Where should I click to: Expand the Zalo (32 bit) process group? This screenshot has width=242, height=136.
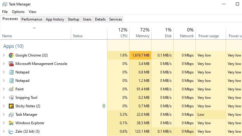(4, 131)
